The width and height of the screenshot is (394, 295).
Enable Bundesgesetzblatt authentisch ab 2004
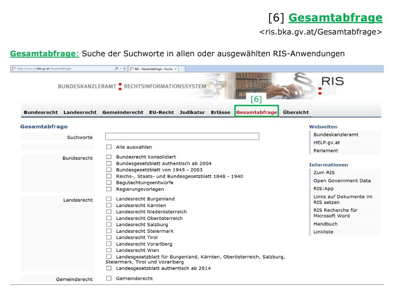(109, 163)
